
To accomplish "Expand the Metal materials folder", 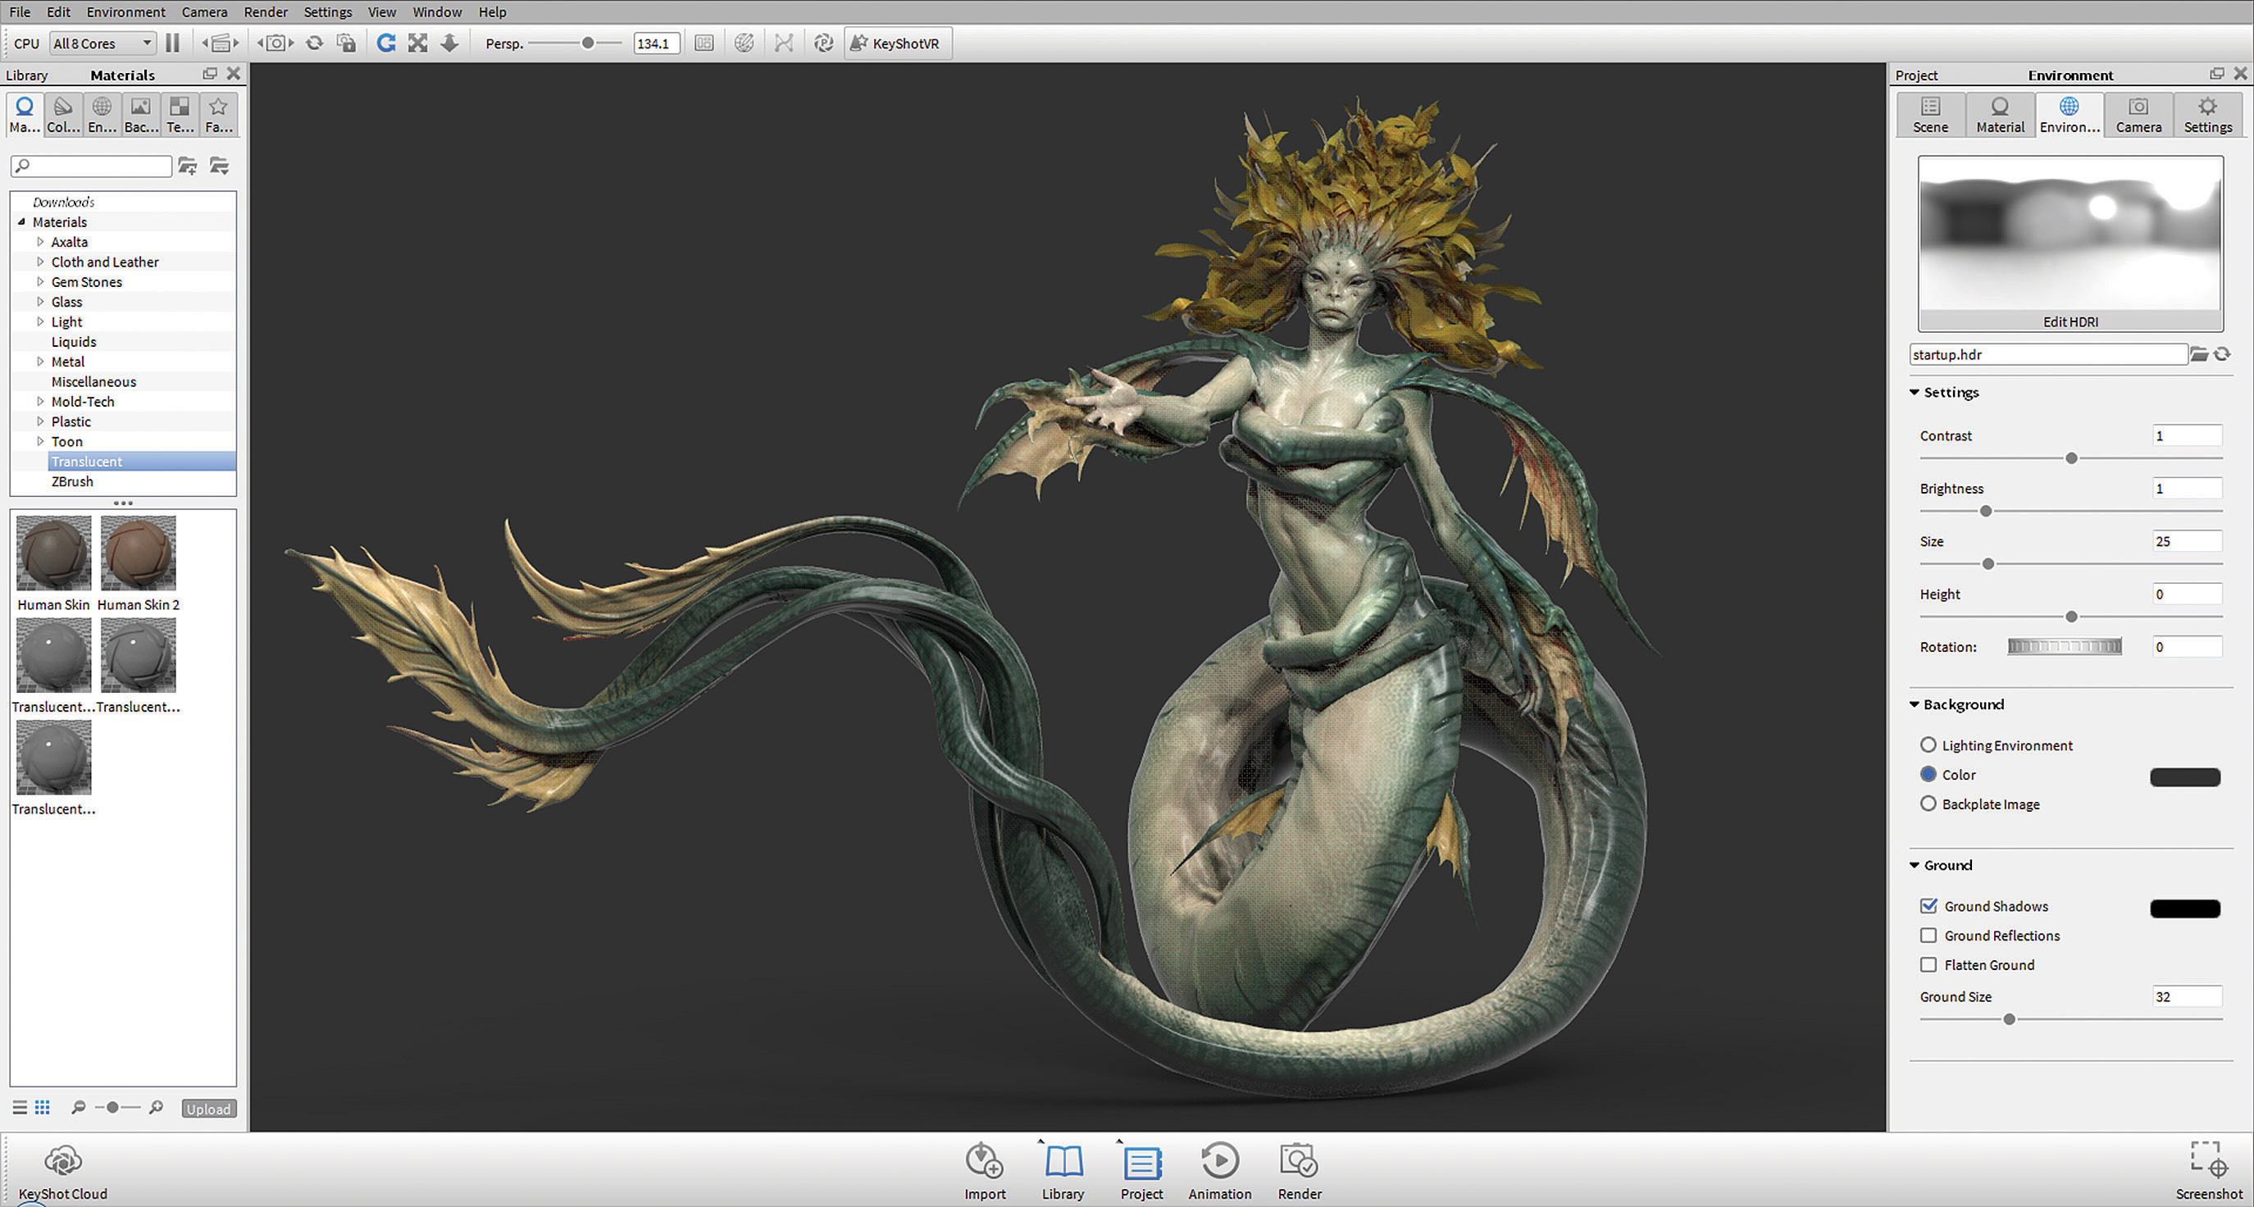I will tap(40, 362).
